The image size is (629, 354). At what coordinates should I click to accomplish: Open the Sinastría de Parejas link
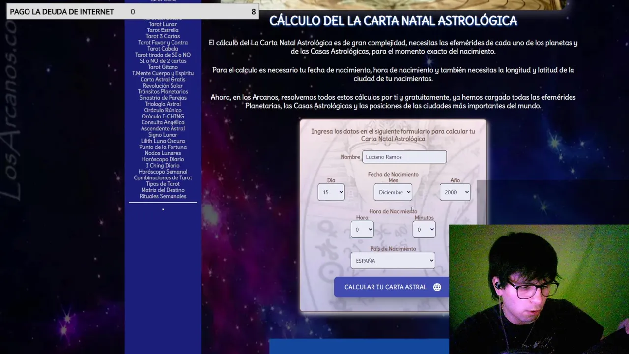click(x=163, y=98)
